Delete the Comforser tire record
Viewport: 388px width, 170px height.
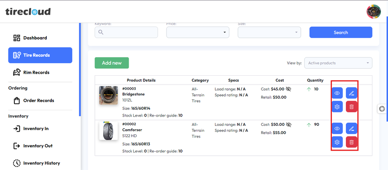351,142
